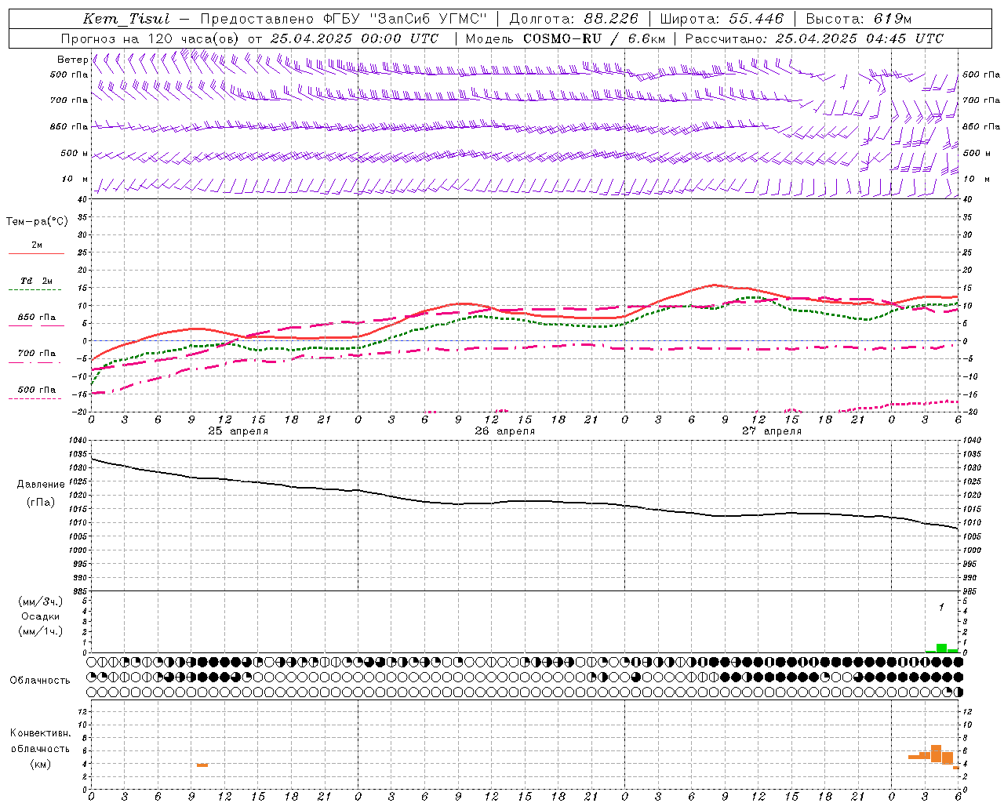Click the tallest green precipitation bar

click(x=941, y=648)
